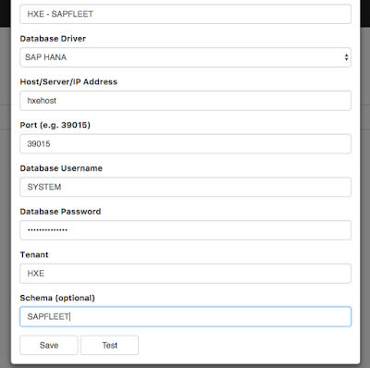370x368 pixels.
Task: Click the Host/Server/IP Address label
Action: coord(68,81)
